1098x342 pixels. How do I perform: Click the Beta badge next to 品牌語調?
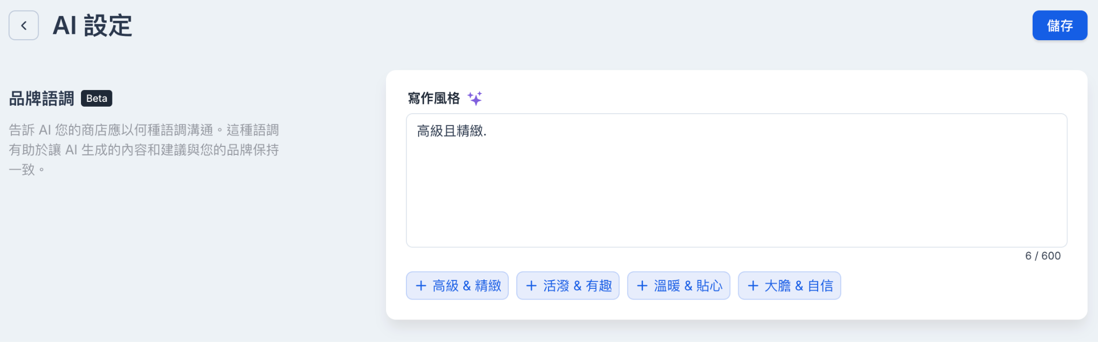tap(97, 98)
